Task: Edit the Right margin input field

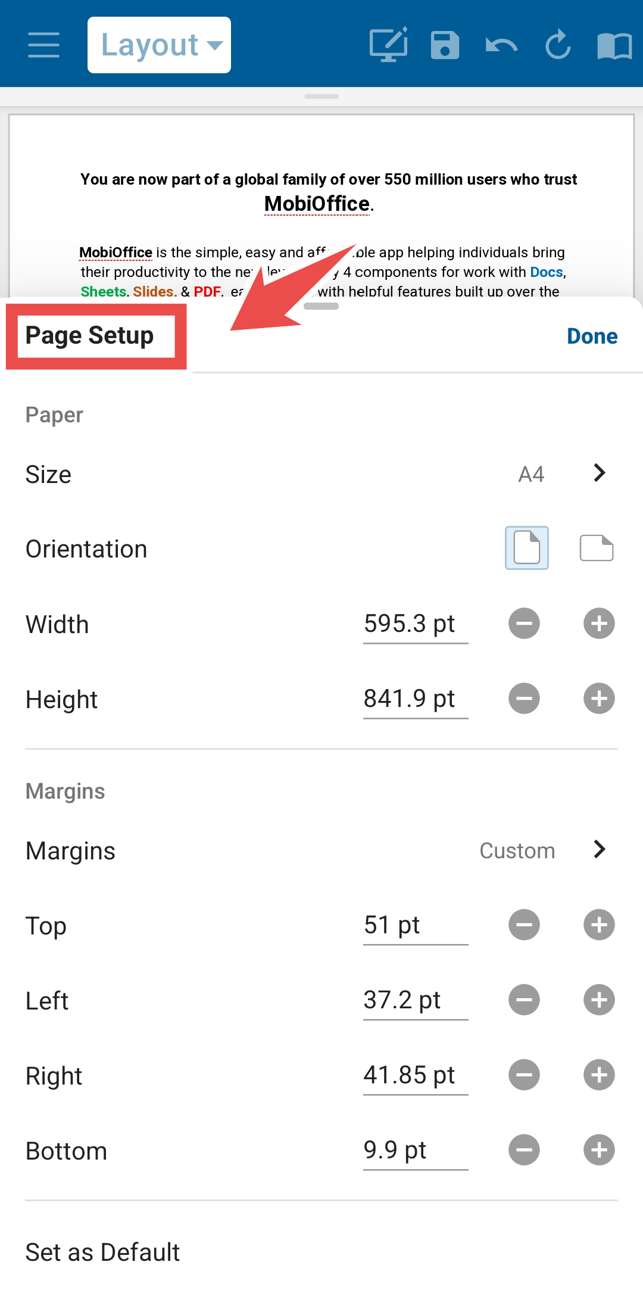Action: click(416, 1076)
